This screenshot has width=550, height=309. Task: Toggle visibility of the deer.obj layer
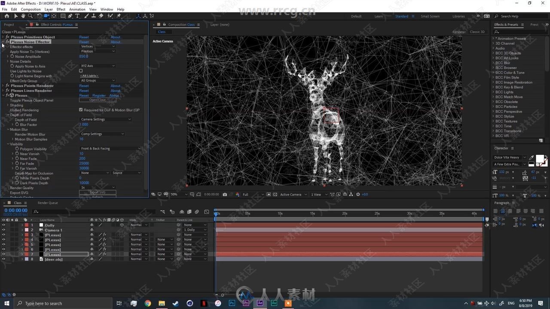(4, 259)
